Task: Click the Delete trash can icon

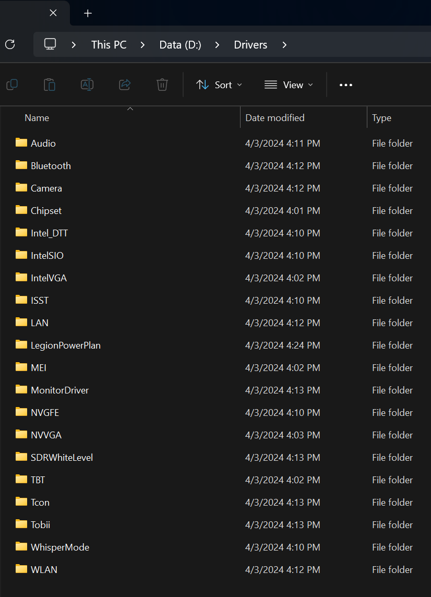Action: pos(162,85)
